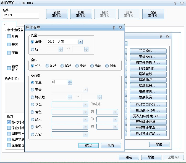Open 增减武器 weapon command
Viewport: 186px width, 163px height.
coord(148,86)
